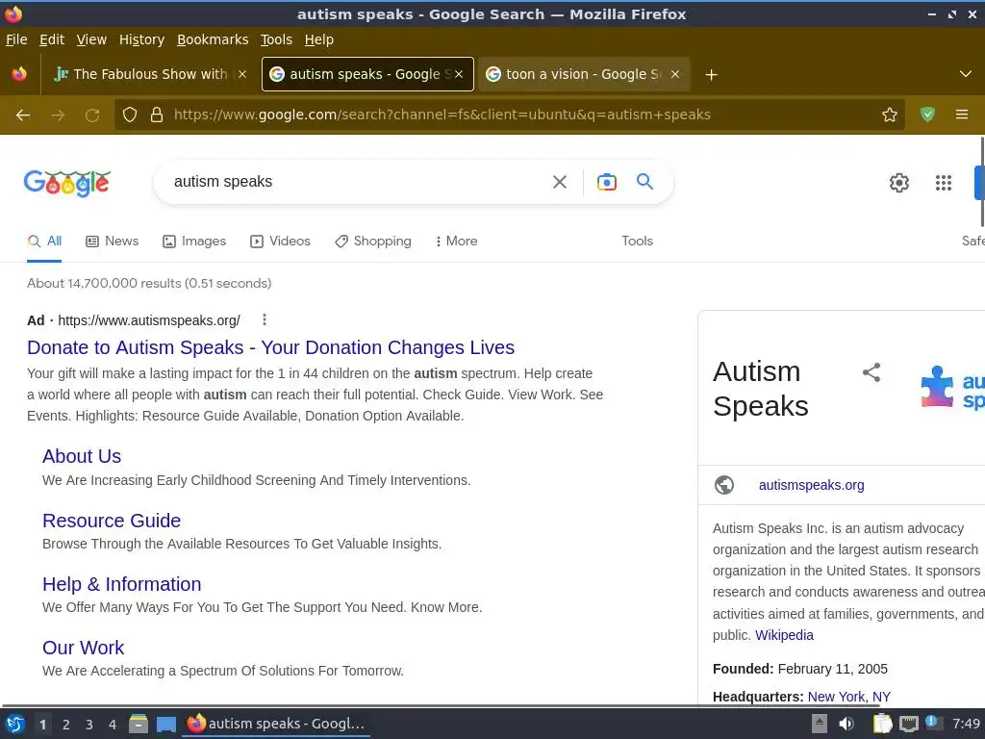The width and height of the screenshot is (985, 739).
Task: Switch to workspace 3 in taskbar
Action: pos(89,725)
